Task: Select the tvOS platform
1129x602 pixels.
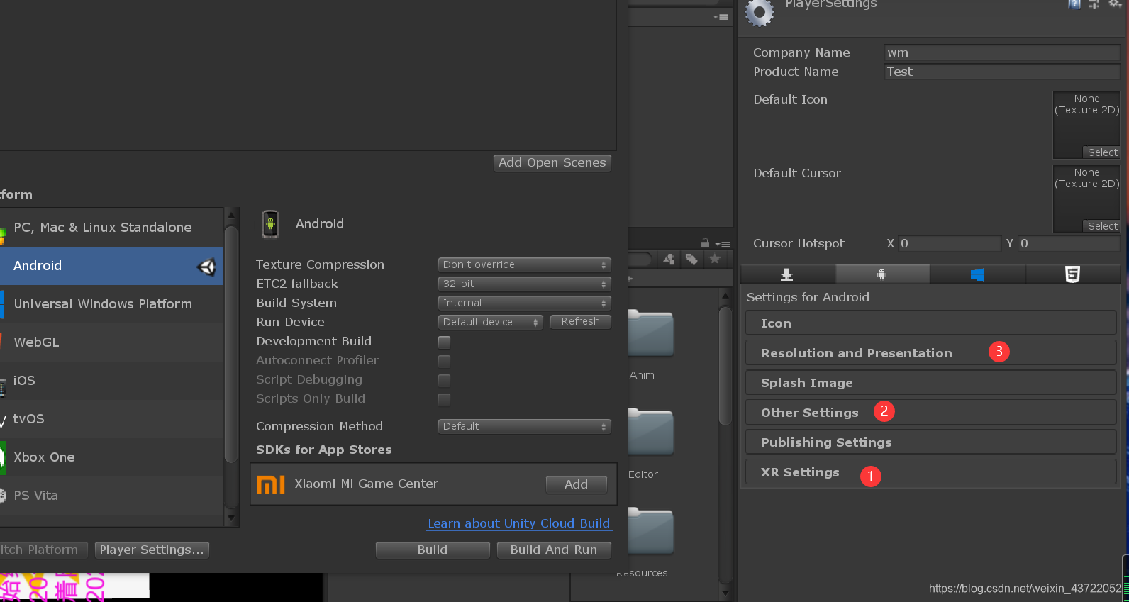Action: [111, 419]
